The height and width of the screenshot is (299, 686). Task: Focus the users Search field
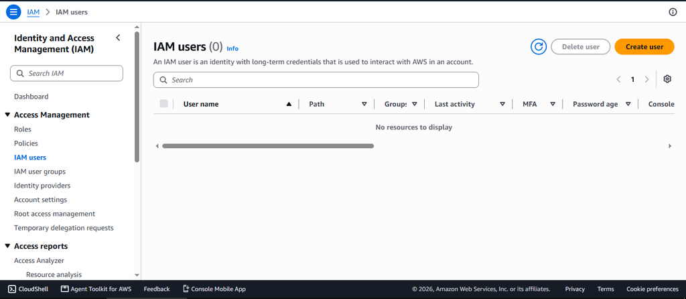point(316,80)
